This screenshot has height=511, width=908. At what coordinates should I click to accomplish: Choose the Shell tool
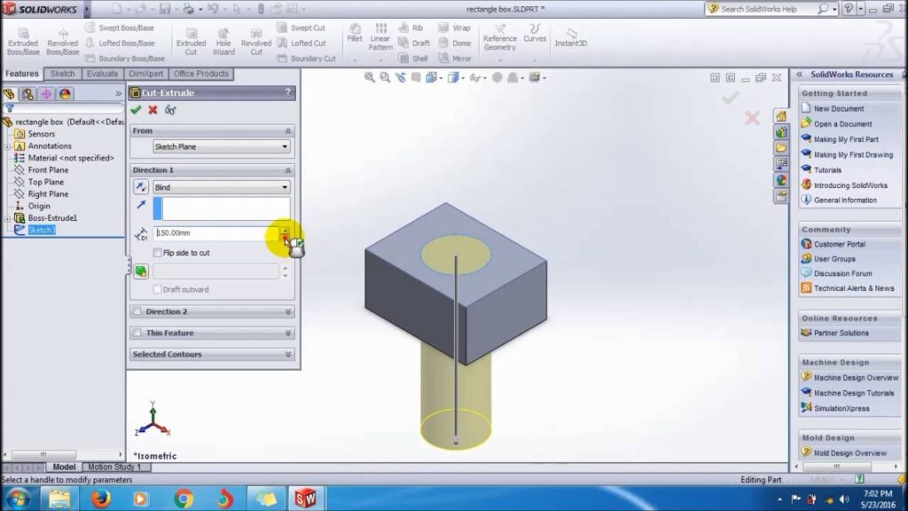(413, 59)
